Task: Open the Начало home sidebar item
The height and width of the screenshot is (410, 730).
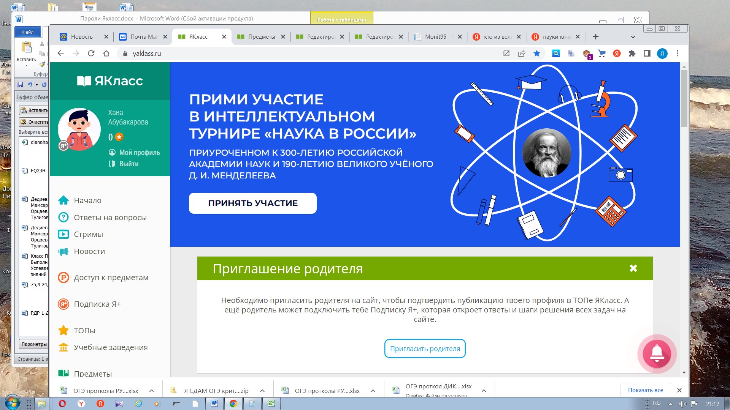Action: pos(87,200)
